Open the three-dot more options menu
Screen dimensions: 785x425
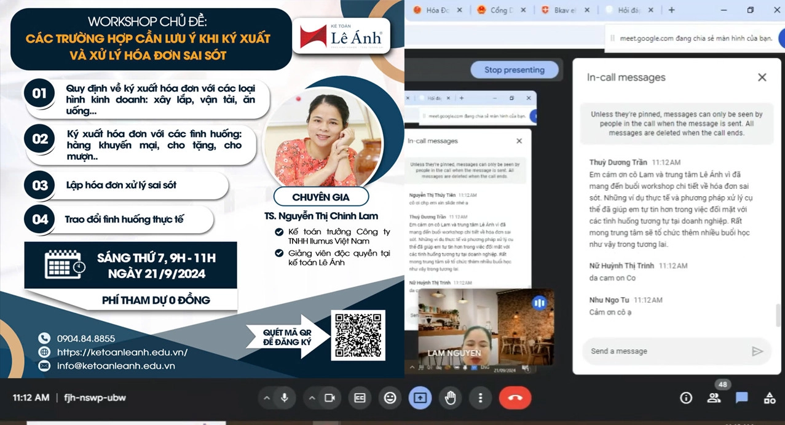(x=481, y=398)
